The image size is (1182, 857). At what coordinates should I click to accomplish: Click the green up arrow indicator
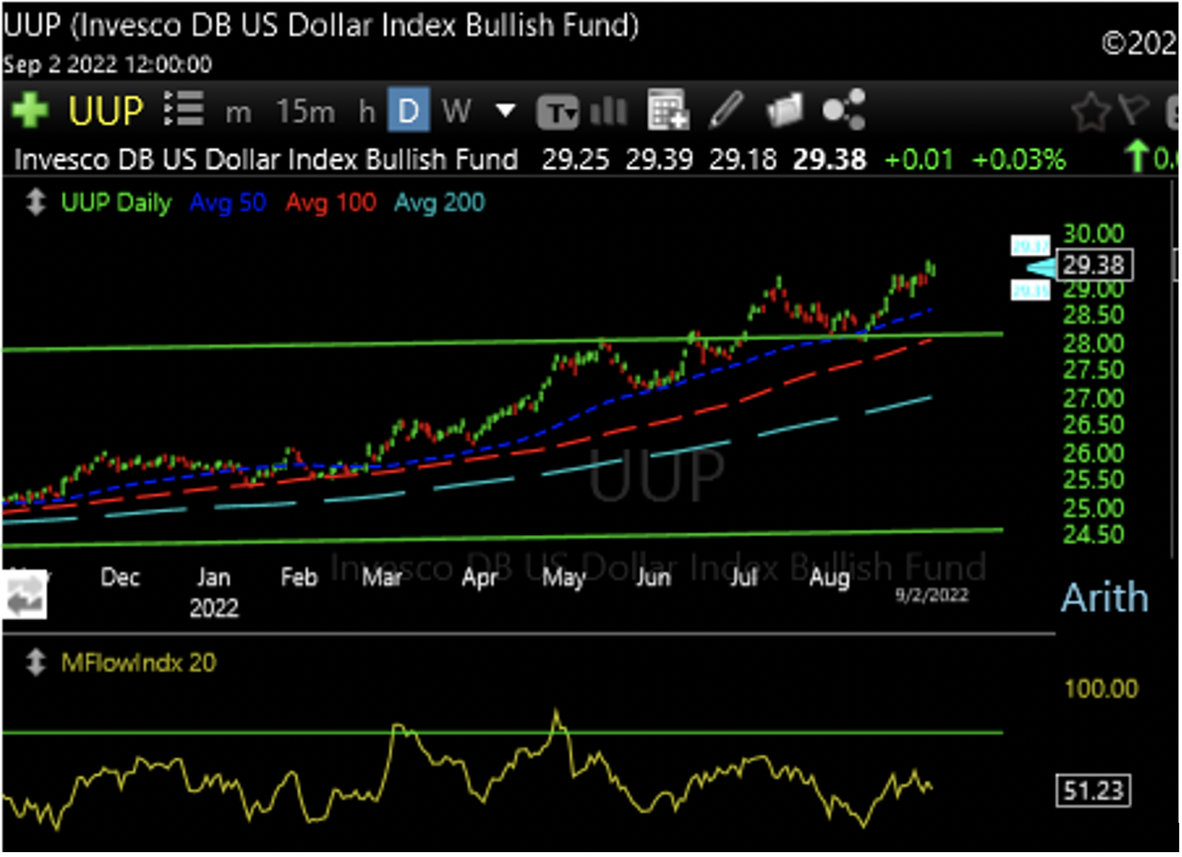(1137, 156)
